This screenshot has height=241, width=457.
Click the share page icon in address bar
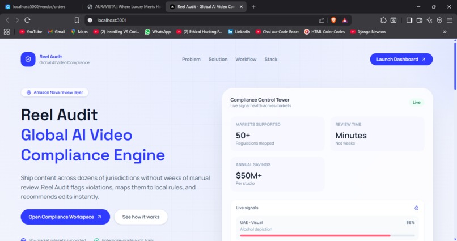click(321, 20)
